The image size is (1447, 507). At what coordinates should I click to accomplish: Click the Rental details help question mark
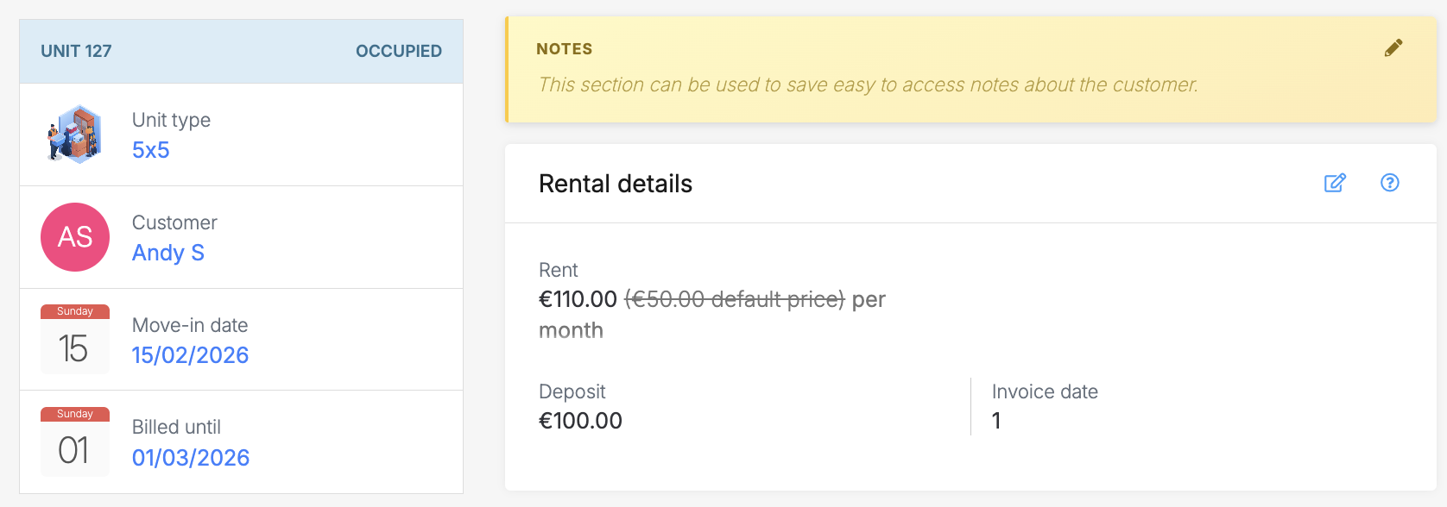point(1390,183)
